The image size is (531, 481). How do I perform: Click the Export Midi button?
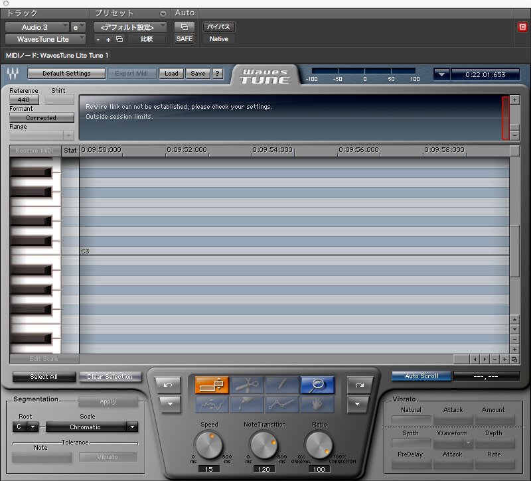click(x=131, y=74)
